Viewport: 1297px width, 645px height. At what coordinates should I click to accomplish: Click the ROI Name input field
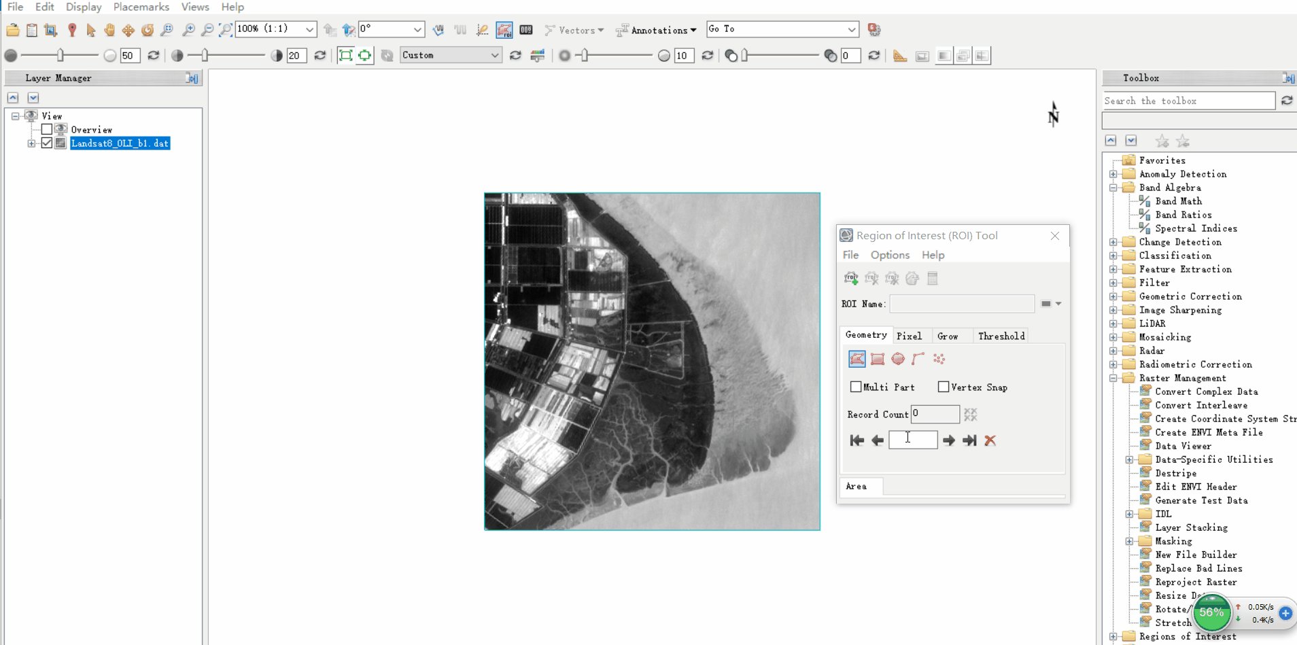point(962,304)
